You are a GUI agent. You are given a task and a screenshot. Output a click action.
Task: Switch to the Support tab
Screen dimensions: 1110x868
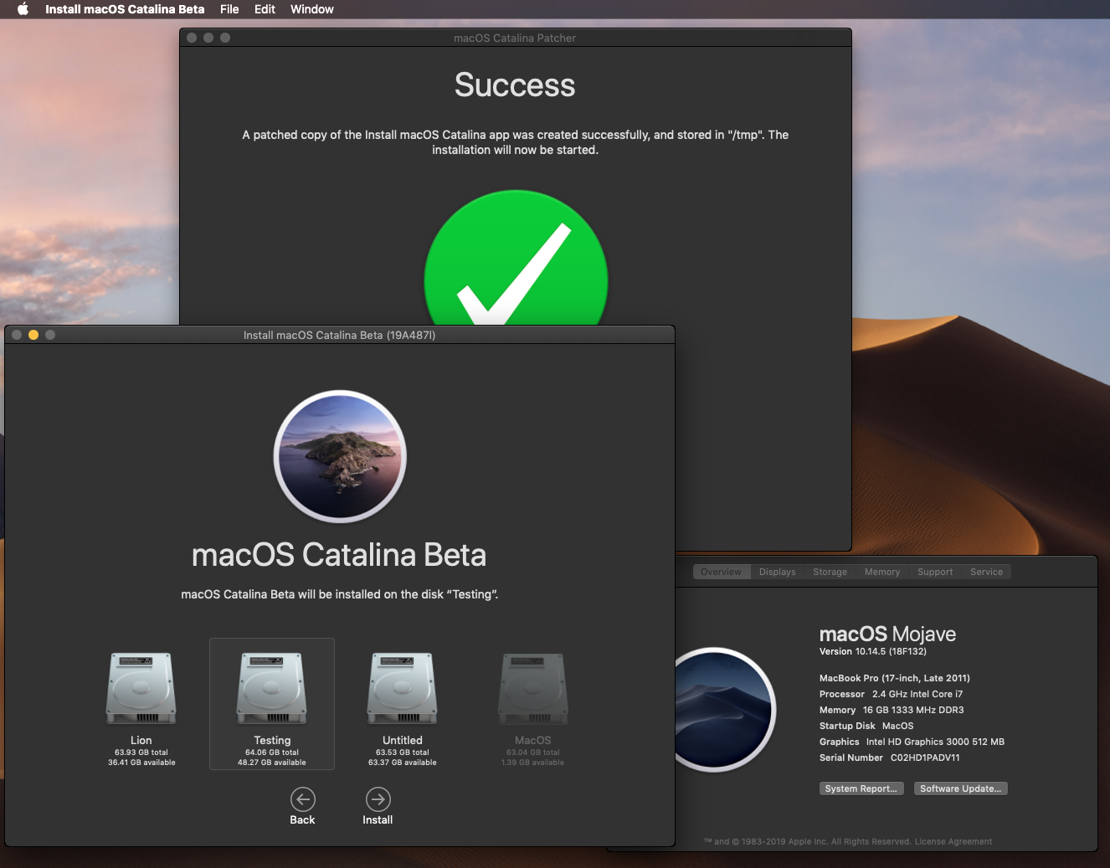(x=935, y=572)
